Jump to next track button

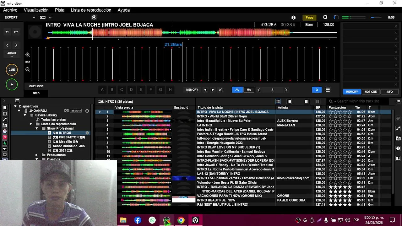click(x=16, y=32)
